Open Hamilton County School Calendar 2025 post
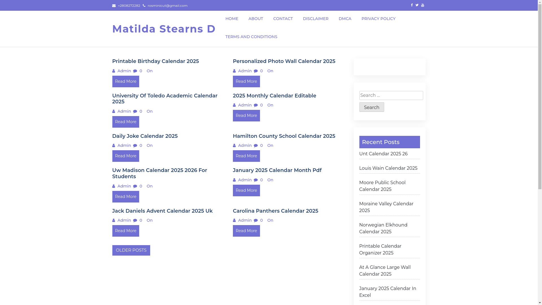This screenshot has width=542, height=305. pos(284,136)
